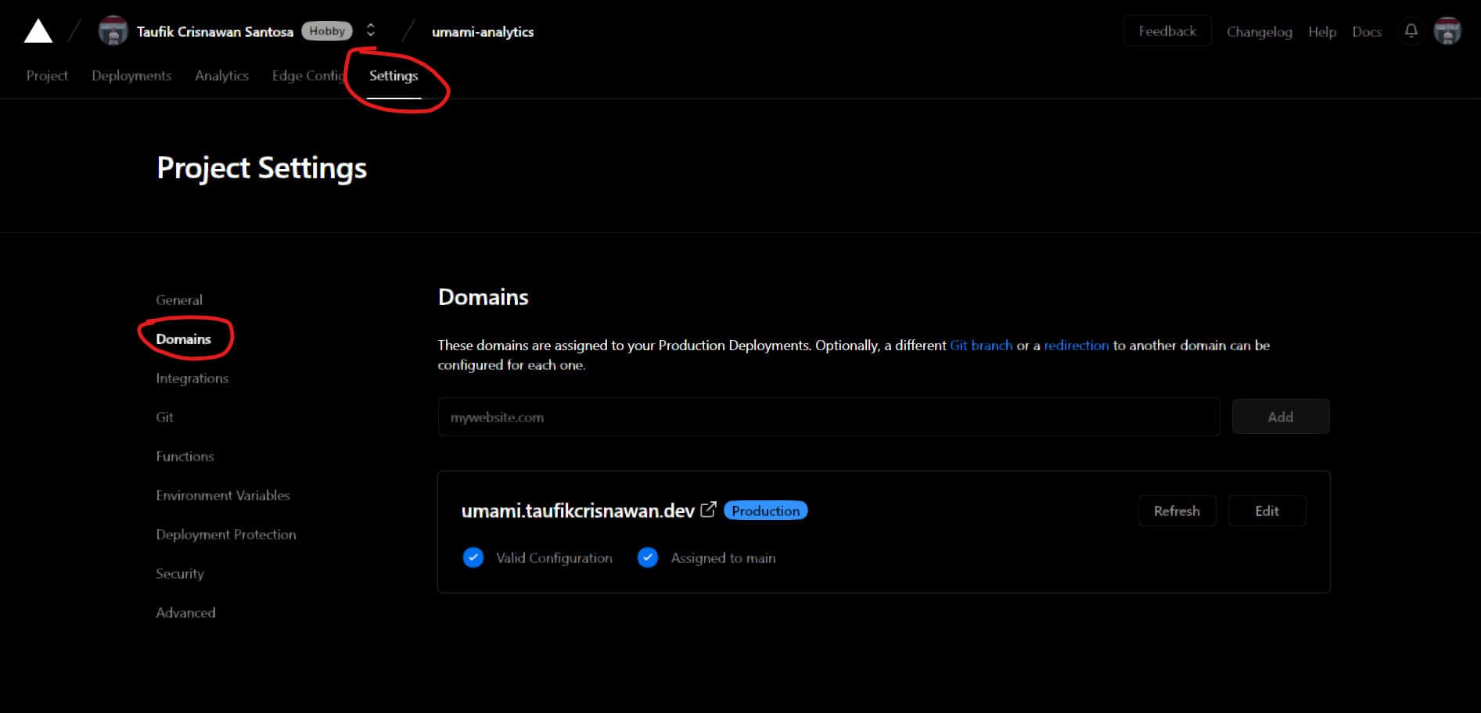
Task: Open the redirection link
Action: 1076,345
